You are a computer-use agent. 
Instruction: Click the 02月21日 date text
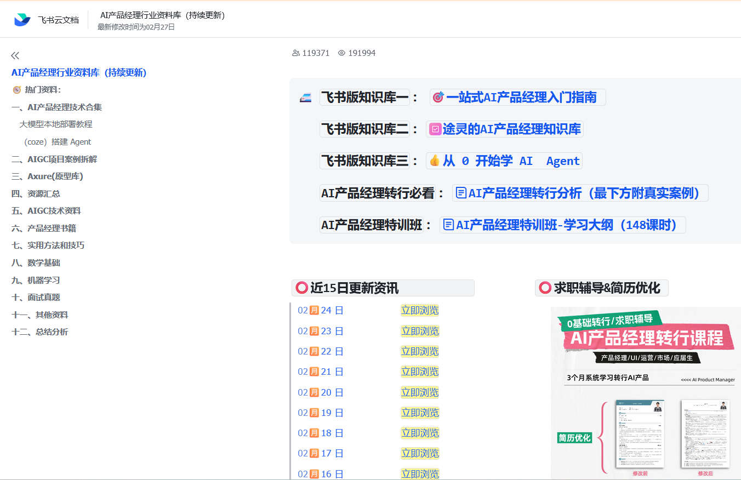click(321, 372)
